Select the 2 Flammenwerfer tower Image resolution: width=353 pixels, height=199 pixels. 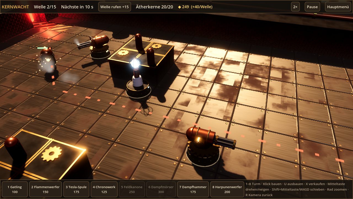[46, 189]
